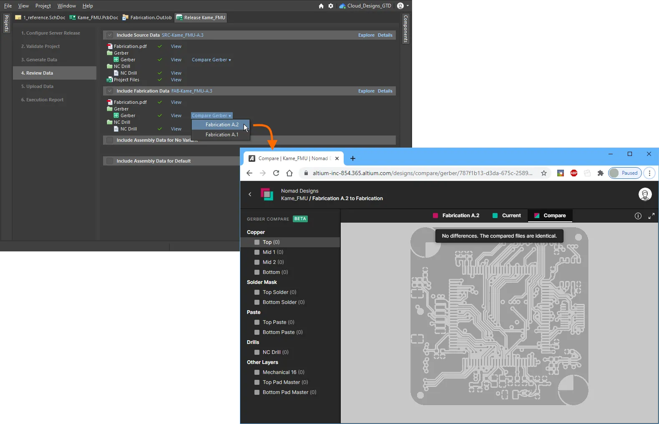Switch to 1_reference.SchDoc tab
The height and width of the screenshot is (424, 659).
(40, 18)
